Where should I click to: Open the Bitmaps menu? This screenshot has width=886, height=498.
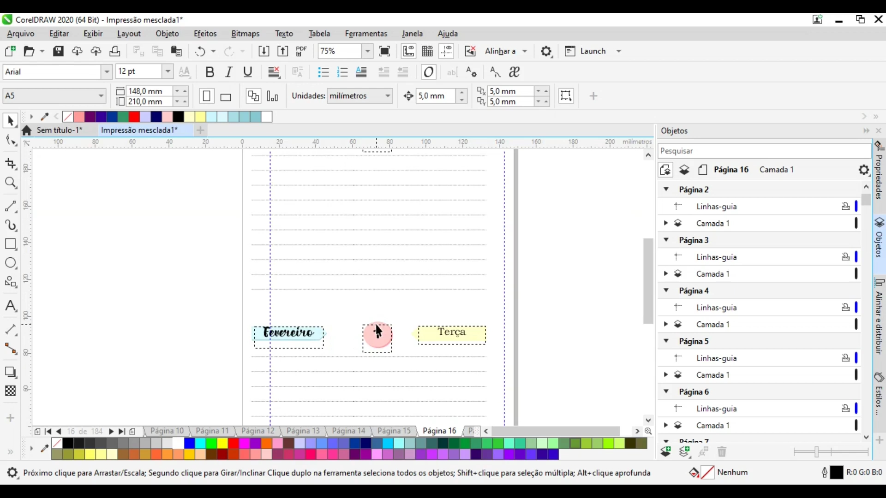click(x=245, y=34)
